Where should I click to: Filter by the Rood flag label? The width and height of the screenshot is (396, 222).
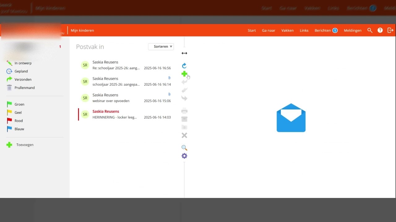[x=19, y=121]
